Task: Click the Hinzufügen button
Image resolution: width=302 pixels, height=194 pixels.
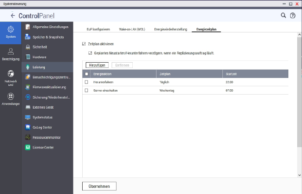Action: (x=97, y=65)
